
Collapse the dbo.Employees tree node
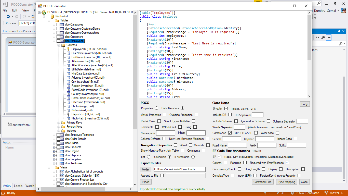[x=54, y=41]
